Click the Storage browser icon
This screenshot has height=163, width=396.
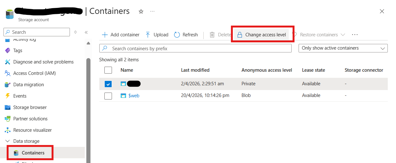pos(8,107)
